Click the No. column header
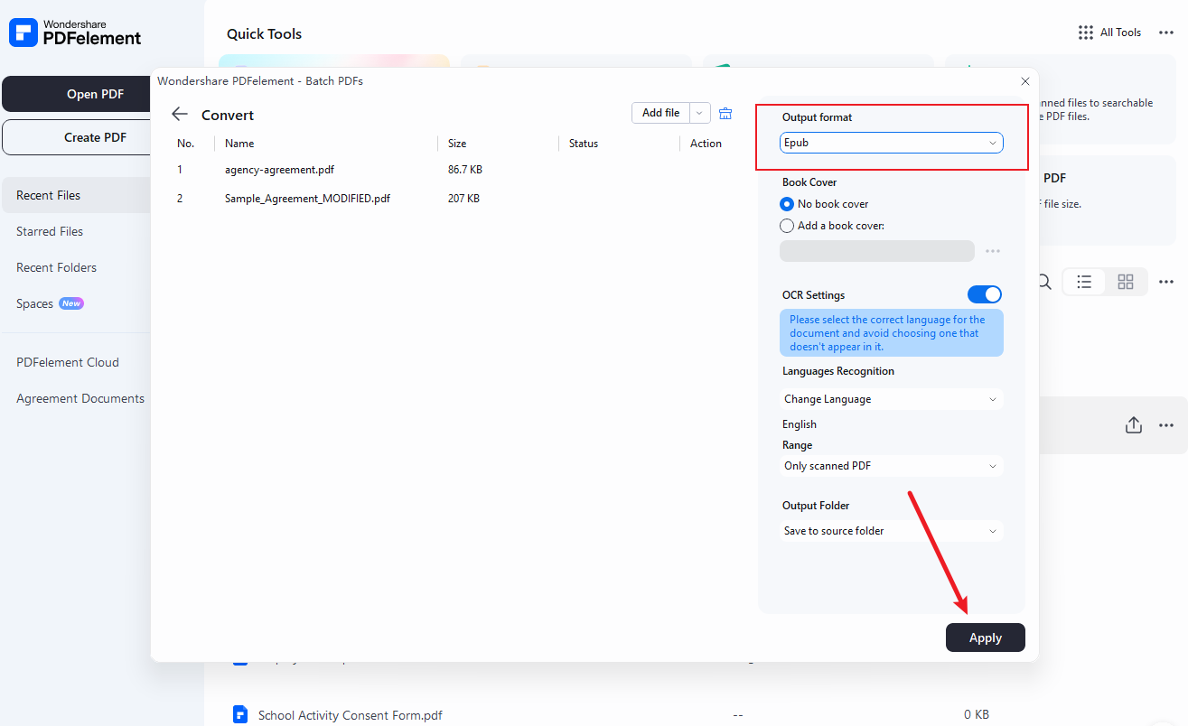Viewport: 1188px width, 726px height. click(x=186, y=144)
